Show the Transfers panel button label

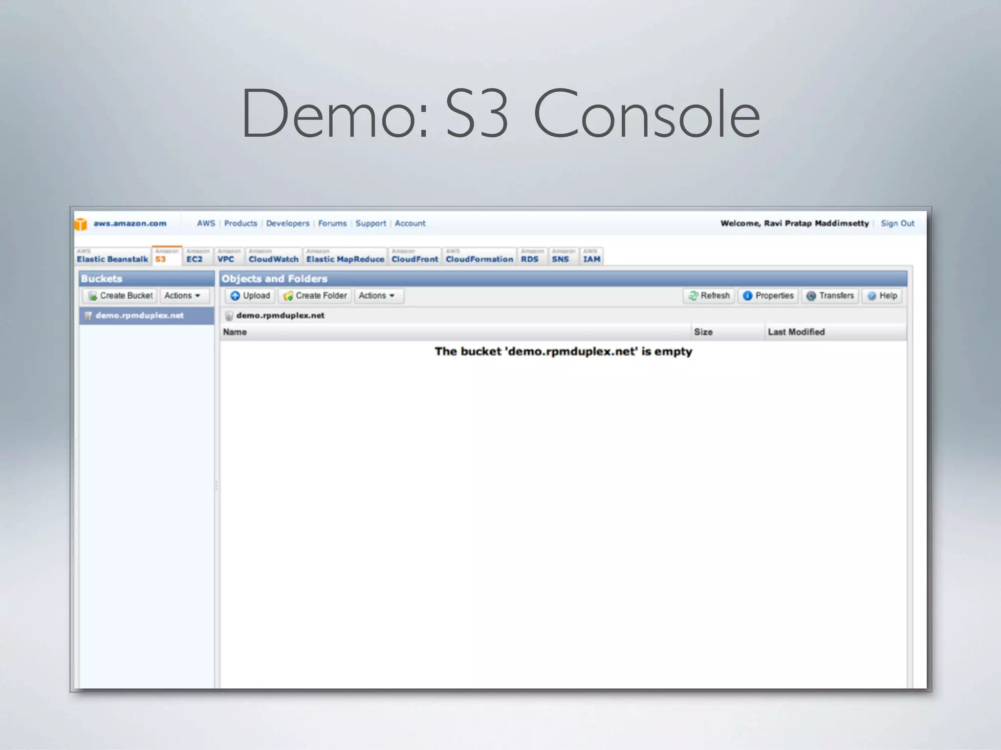[836, 296]
